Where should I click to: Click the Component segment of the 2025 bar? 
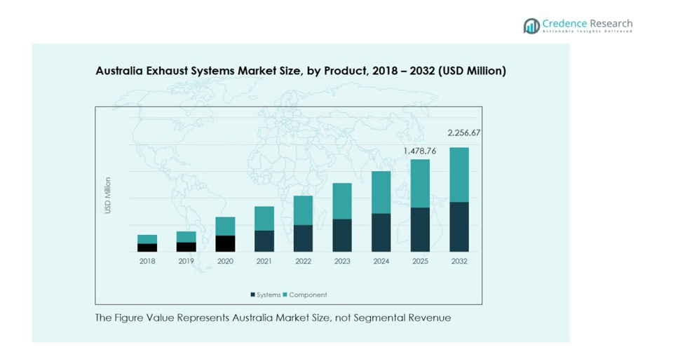coord(420,183)
